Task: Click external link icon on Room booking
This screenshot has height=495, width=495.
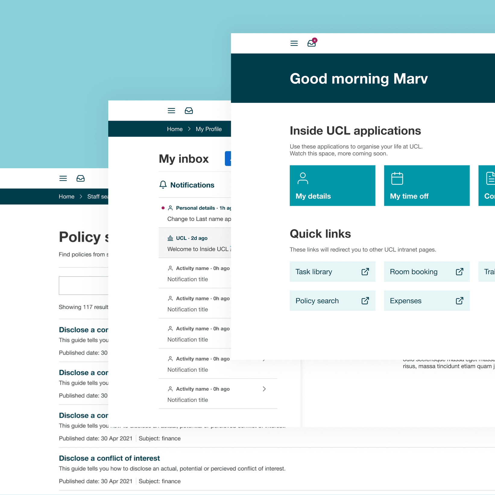Action: 459,272
